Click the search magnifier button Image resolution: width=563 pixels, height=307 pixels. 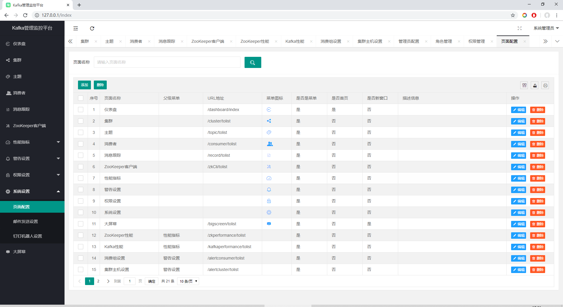[x=253, y=62]
